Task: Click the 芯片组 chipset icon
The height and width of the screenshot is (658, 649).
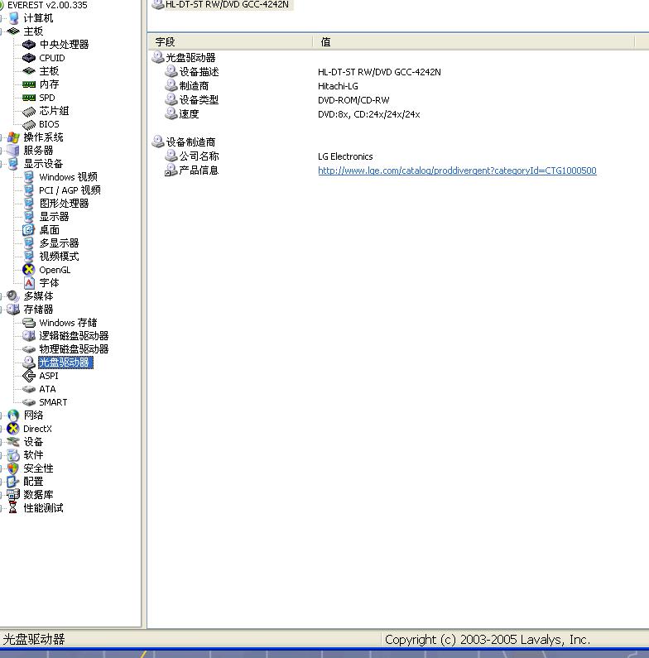Action: click(28, 111)
